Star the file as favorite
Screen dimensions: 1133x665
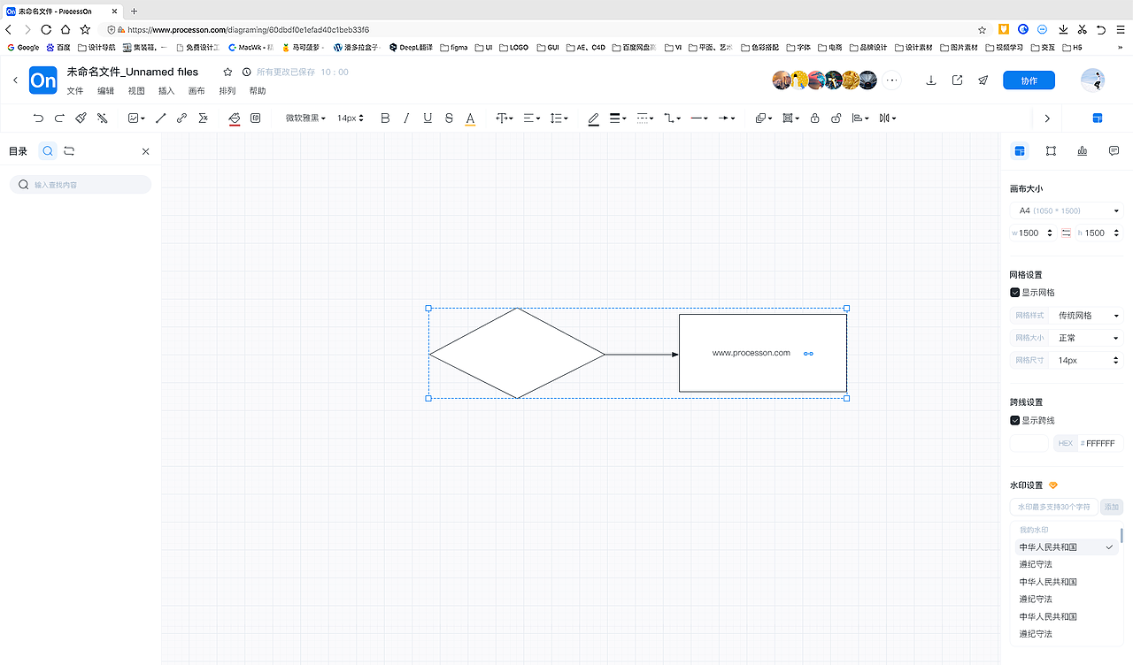pyautogui.click(x=227, y=72)
